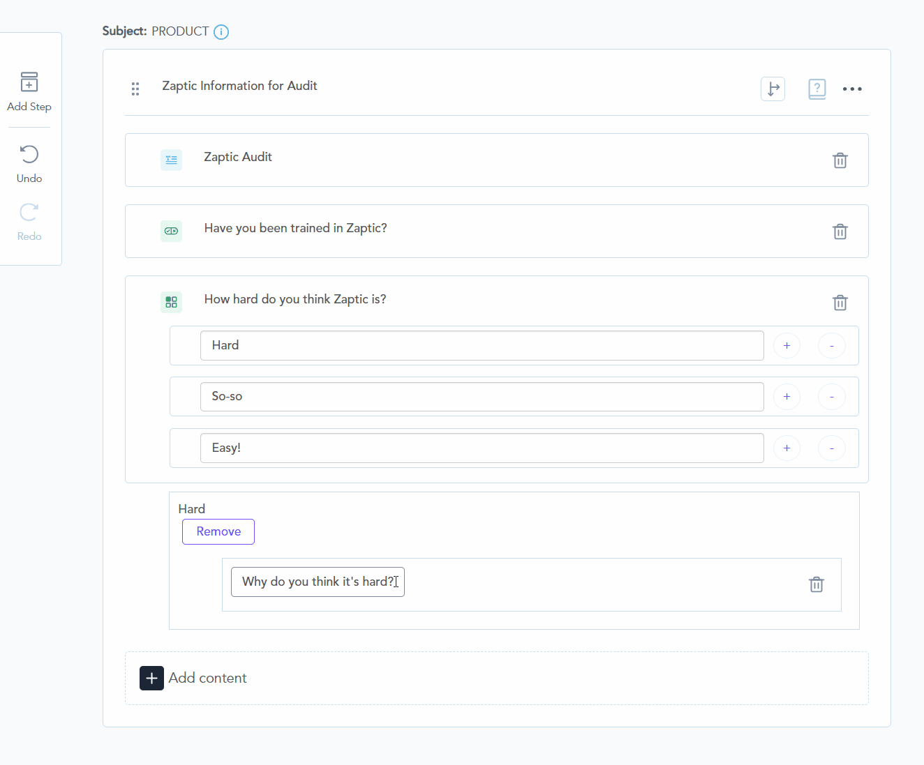The height and width of the screenshot is (765, 924).
Task: Select the Zaptic Information for Audit title
Action: pos(239,86)
